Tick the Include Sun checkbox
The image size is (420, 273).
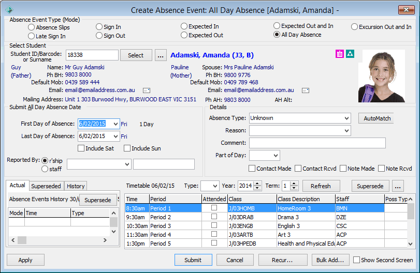tap(127, 148)
